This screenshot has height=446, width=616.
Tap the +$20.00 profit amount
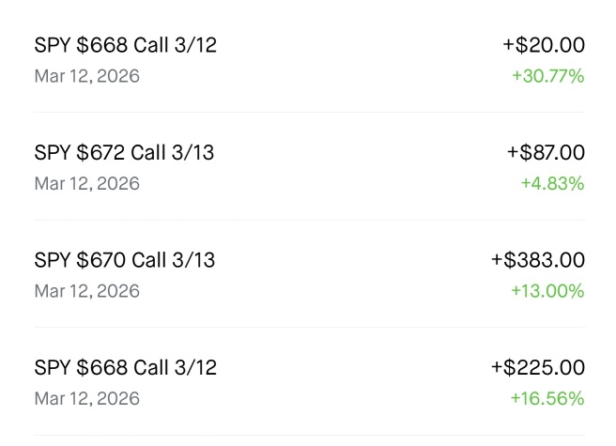pos(544,45)
